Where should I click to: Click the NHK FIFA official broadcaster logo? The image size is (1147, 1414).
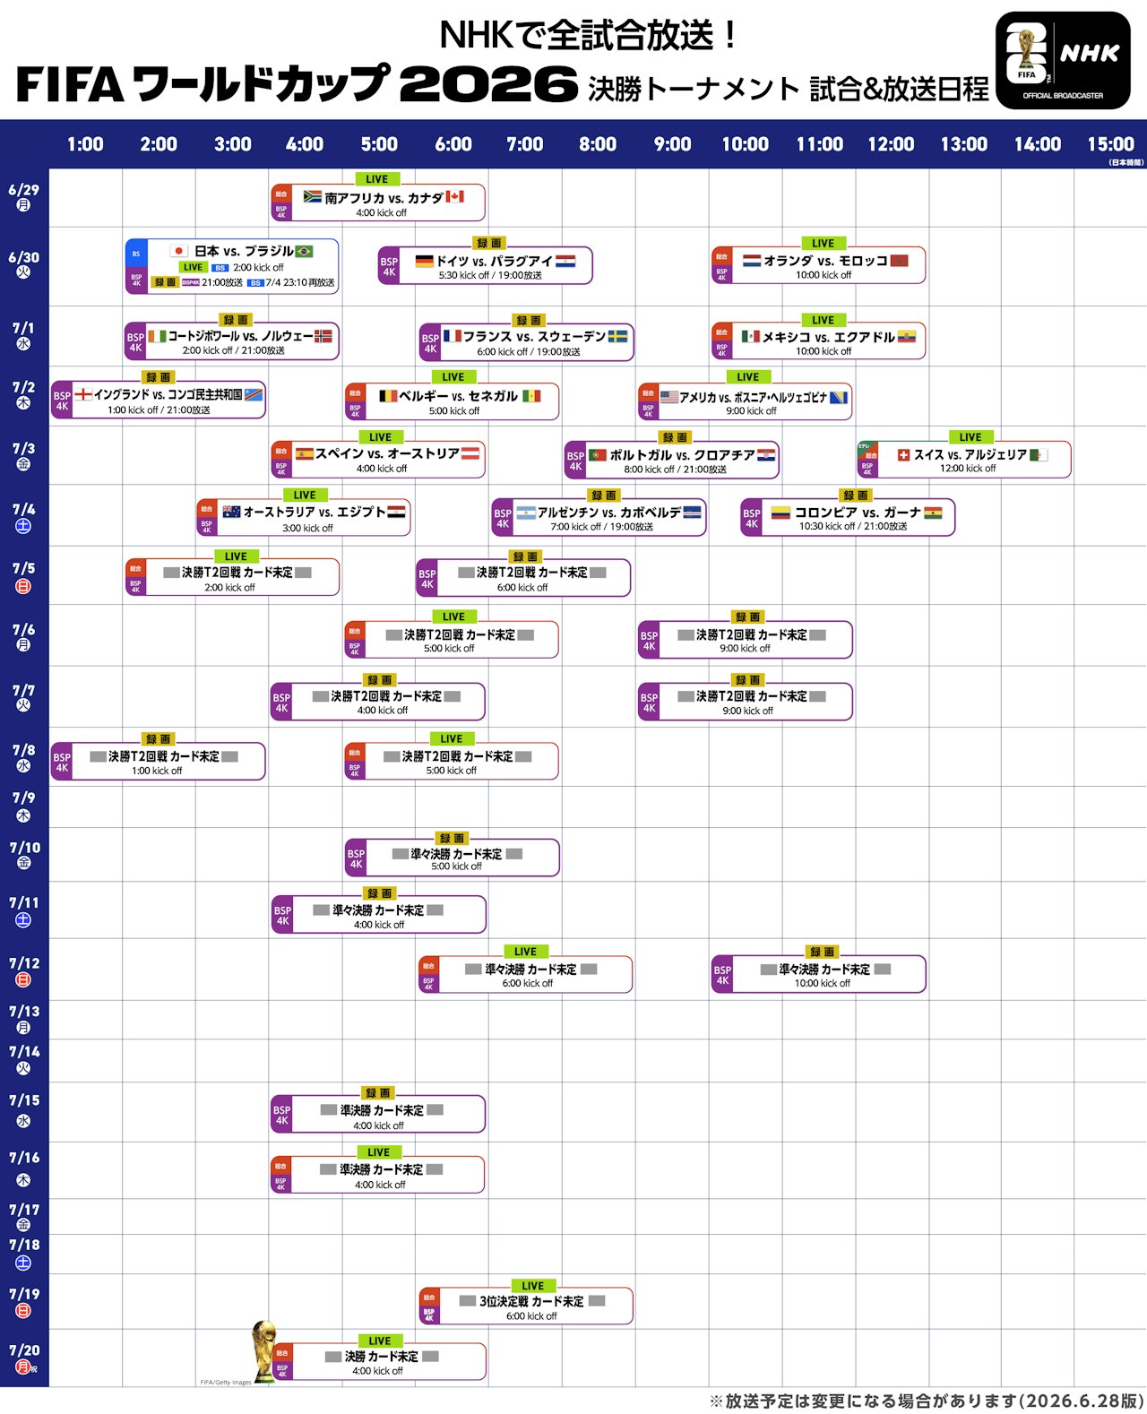click(x=1063, y=60)
